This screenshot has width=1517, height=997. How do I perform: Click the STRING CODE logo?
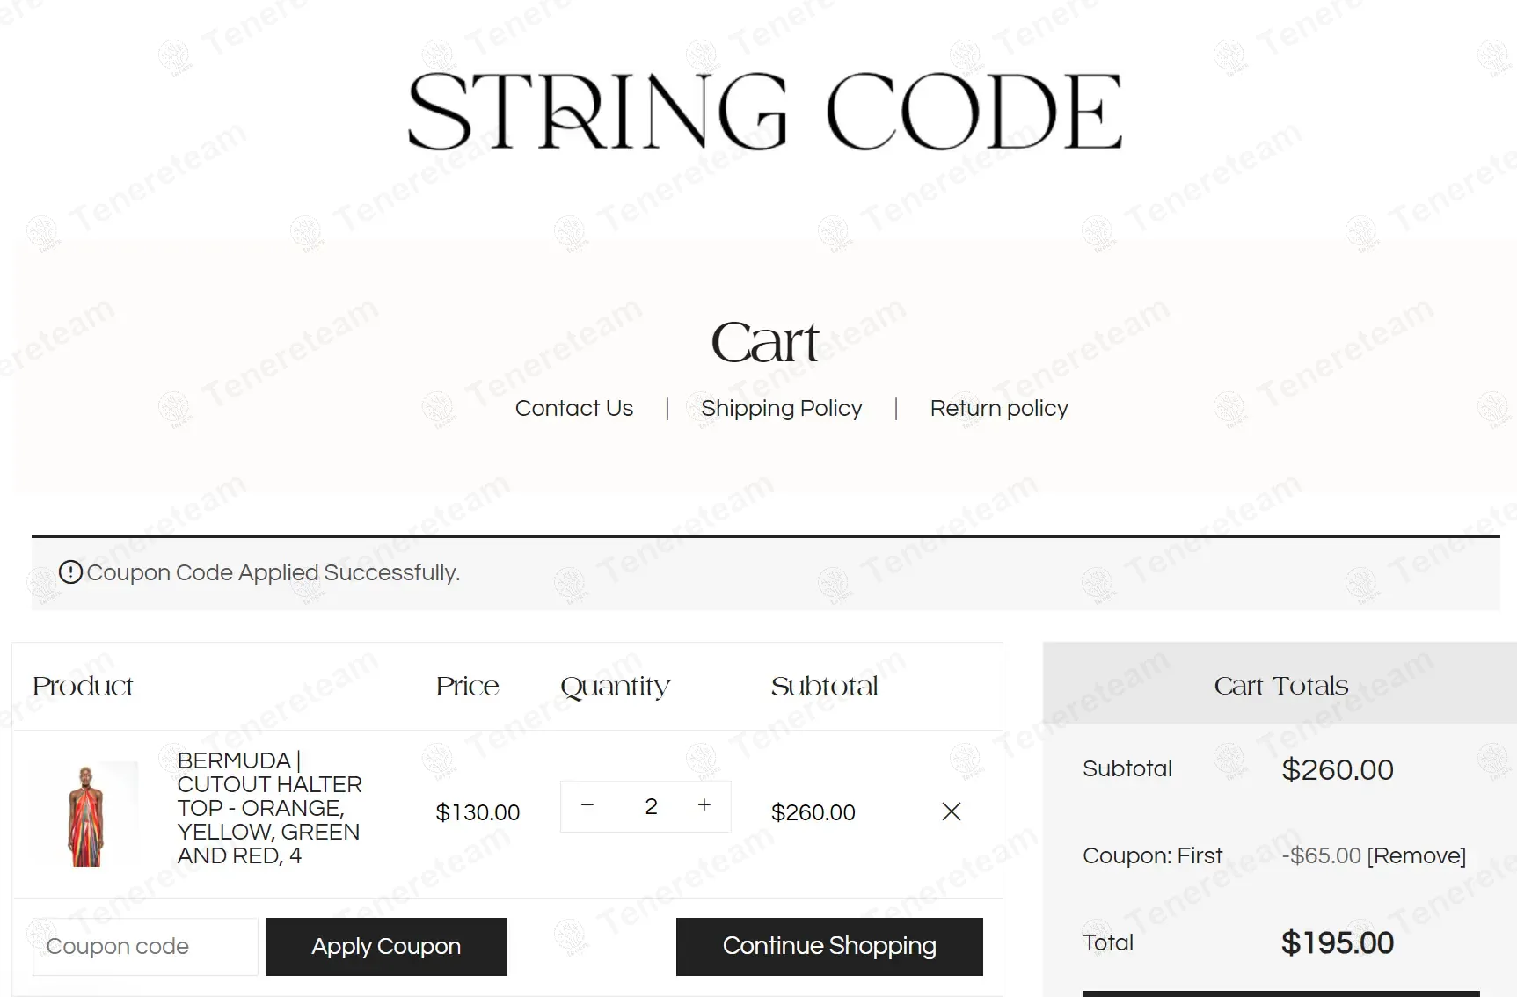[x=764, y=112]
